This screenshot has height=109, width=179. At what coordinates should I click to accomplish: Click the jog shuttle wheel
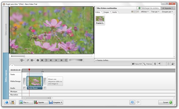tap(76, 60)
